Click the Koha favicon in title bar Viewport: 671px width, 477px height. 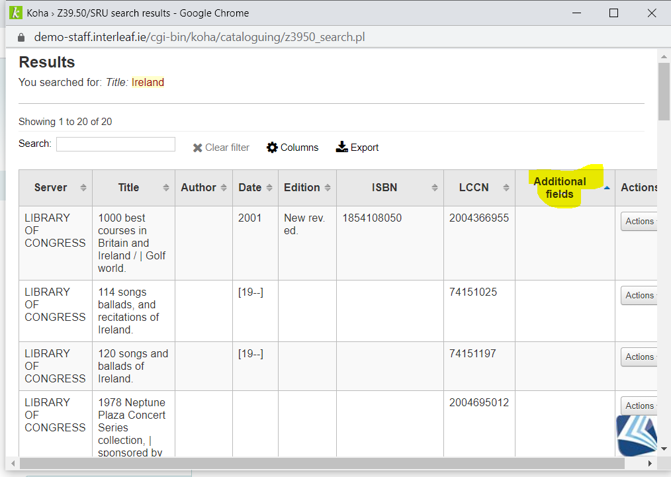tap(15, 13)
